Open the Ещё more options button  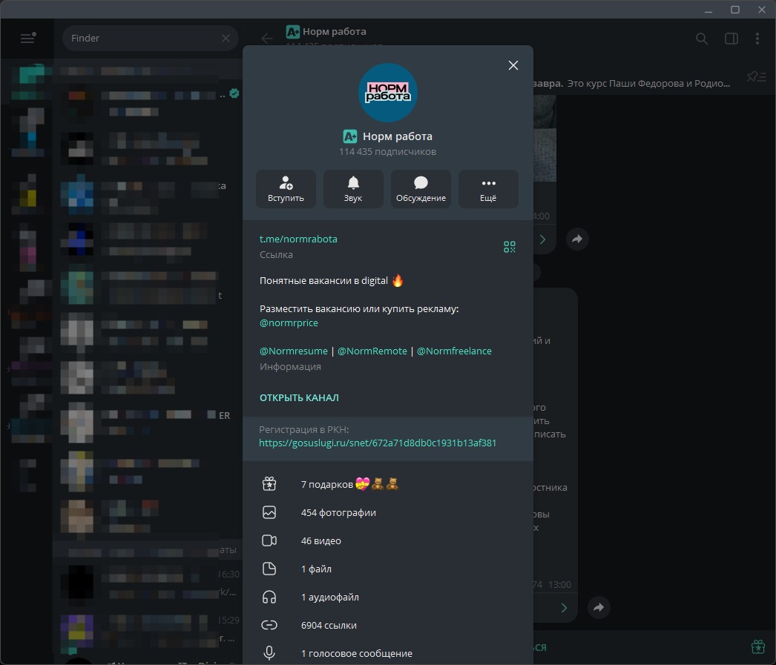point(488,189)
